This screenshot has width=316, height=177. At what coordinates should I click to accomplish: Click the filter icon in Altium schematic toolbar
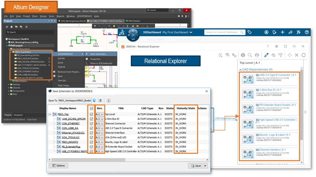(x=95, y=26)
